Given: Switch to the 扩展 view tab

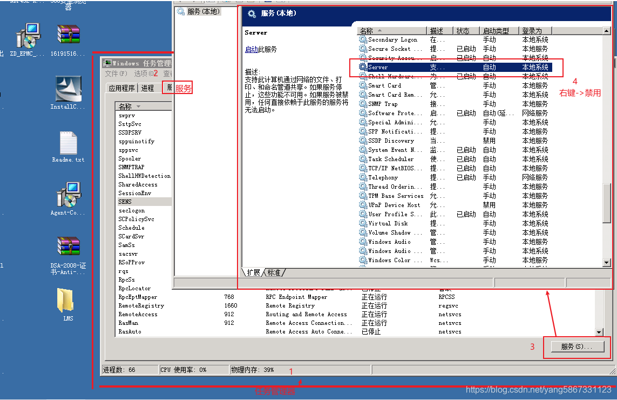Looking at the screenshot, I should pyautogui.click(x=253, y=273).
